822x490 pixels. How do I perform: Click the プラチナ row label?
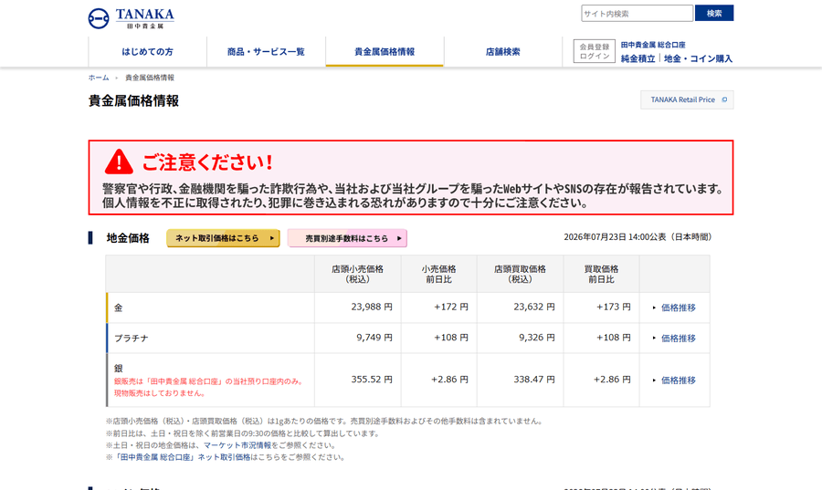131,339
